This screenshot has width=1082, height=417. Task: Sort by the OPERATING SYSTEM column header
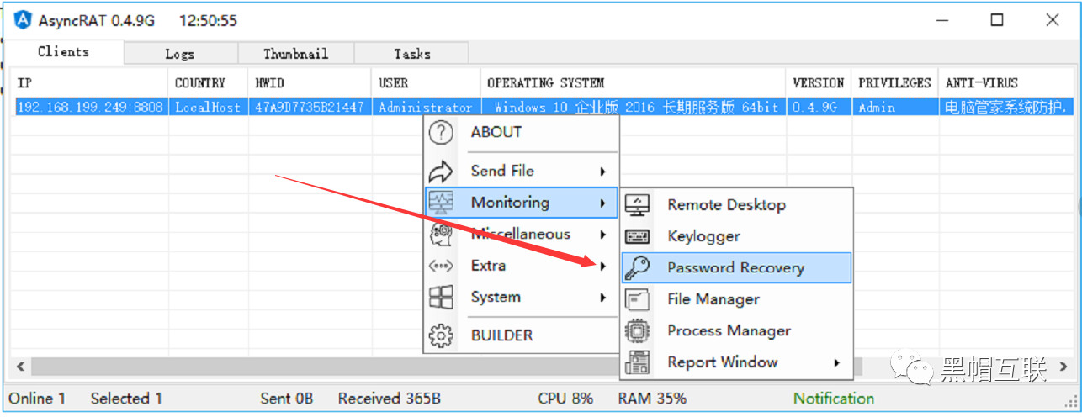[x=634, y=83]
